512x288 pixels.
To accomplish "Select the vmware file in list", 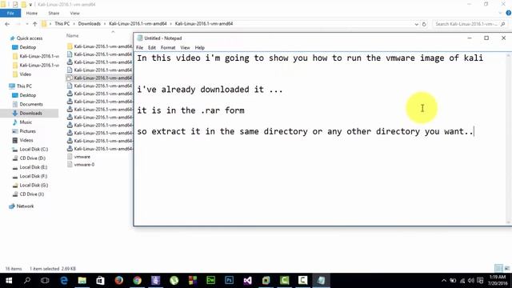I will pos(82,157).
